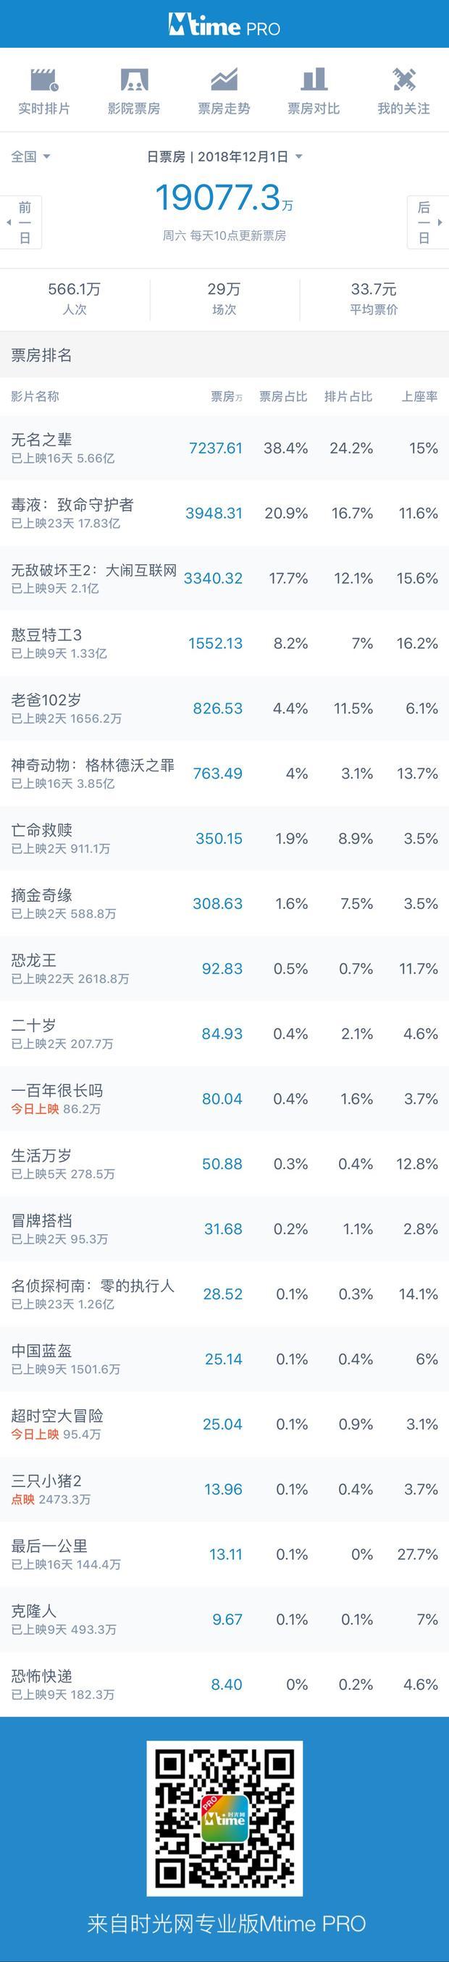This screenshot has height=1962, width=449.
Task: Expand the 全国 region dropdown
Action: [x=30, y=156]
